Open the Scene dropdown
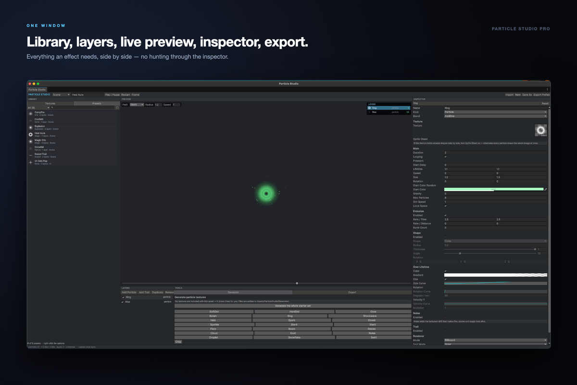 (61, 95)
